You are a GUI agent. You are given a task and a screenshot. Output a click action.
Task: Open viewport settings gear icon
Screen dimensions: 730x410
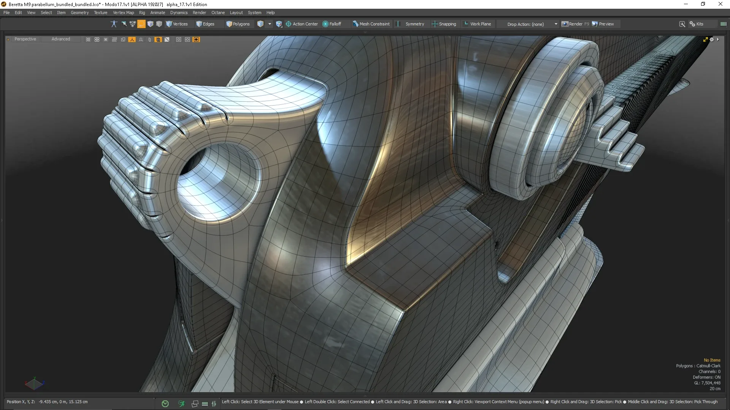tap(712, 39)
